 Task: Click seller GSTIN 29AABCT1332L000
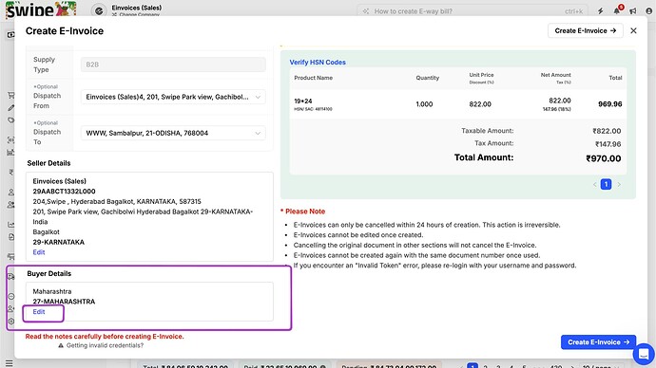tap(64, 191)
